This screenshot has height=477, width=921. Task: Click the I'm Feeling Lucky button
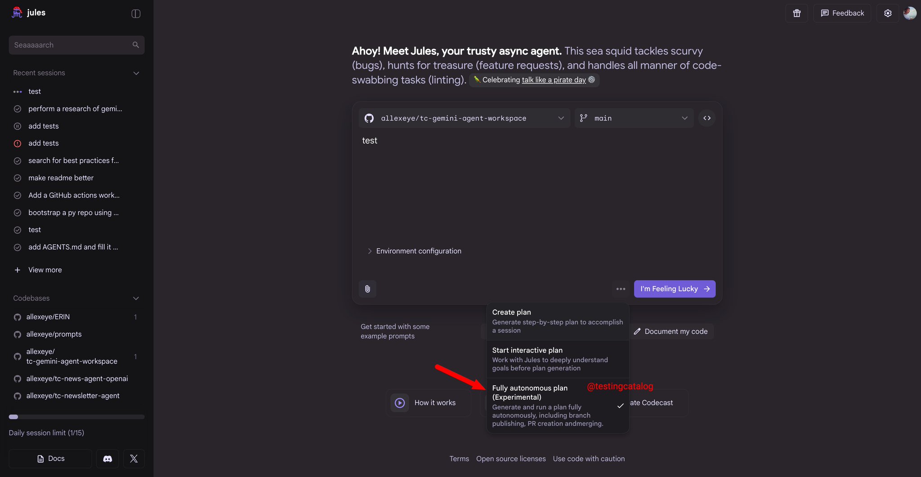tap(675, 289)
